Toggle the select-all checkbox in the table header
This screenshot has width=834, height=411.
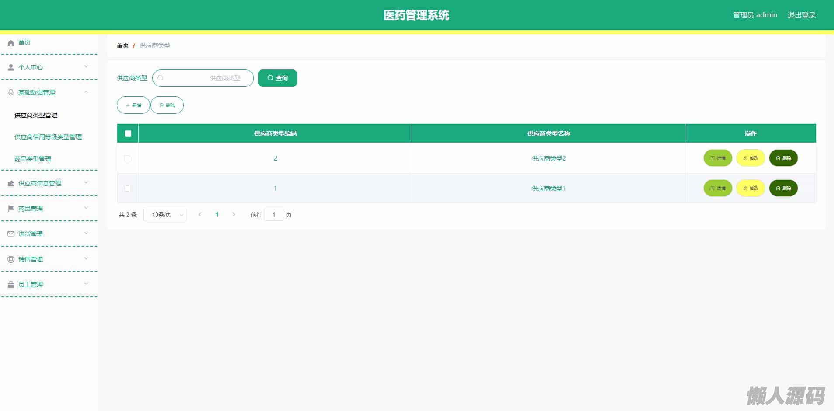[x=128, y=134]
